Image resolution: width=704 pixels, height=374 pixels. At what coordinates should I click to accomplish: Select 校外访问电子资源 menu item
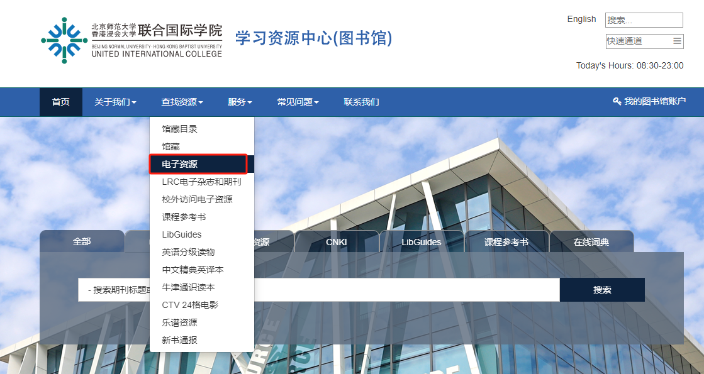(x=197, y=199)
